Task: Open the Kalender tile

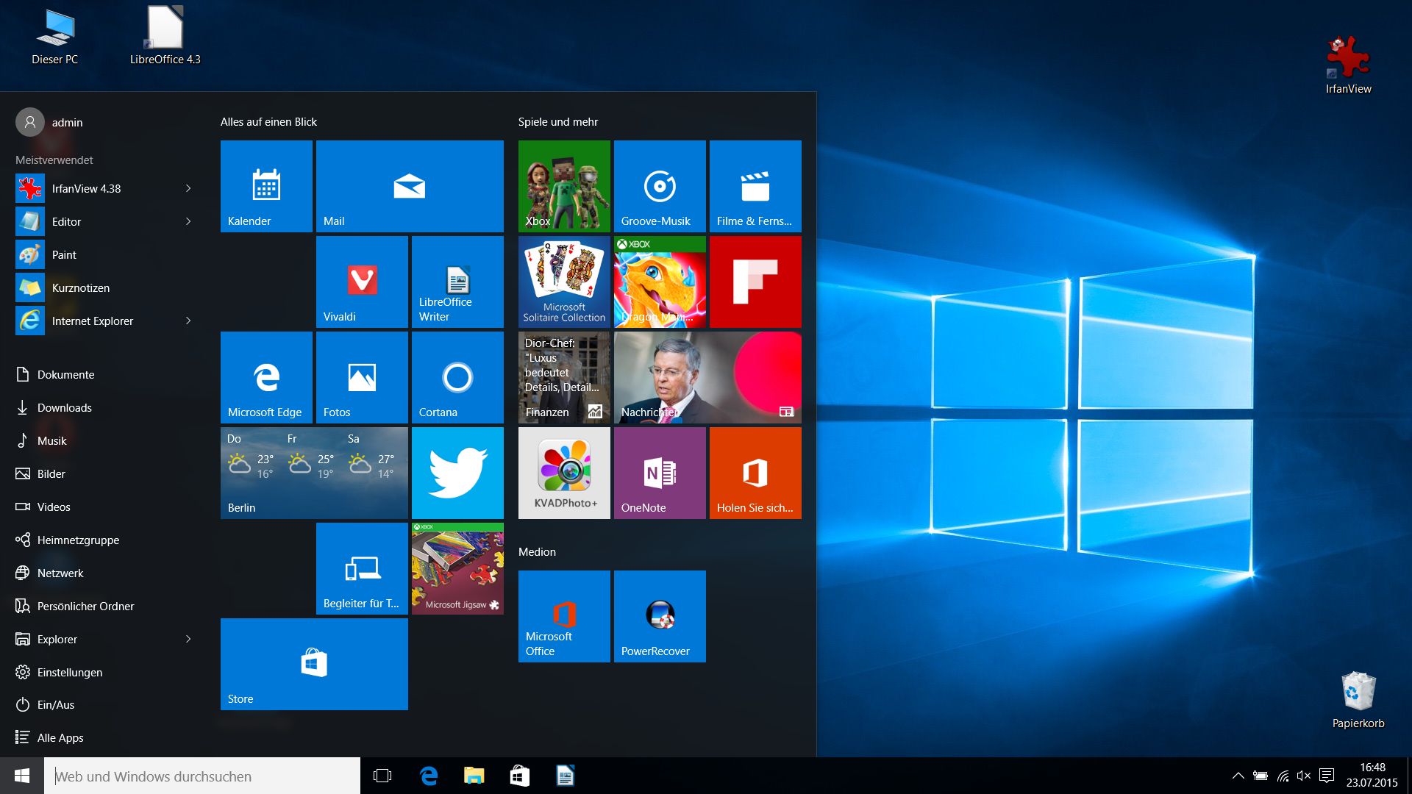Action: (266, 186)
